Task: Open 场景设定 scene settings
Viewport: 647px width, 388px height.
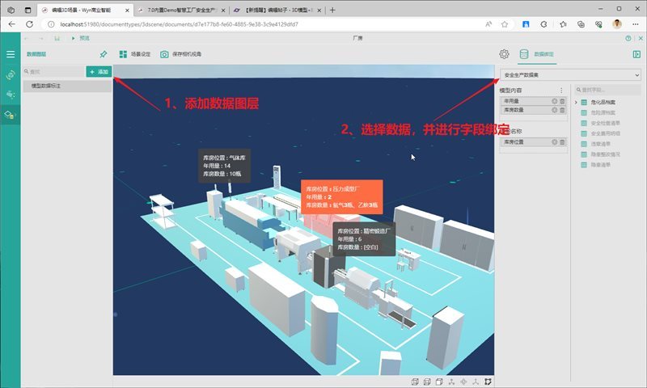Action: click(x=135, y=54)
